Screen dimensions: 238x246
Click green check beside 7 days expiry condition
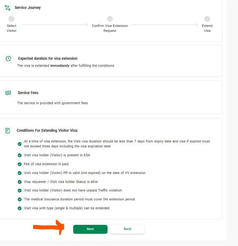[x=20, y=144]
